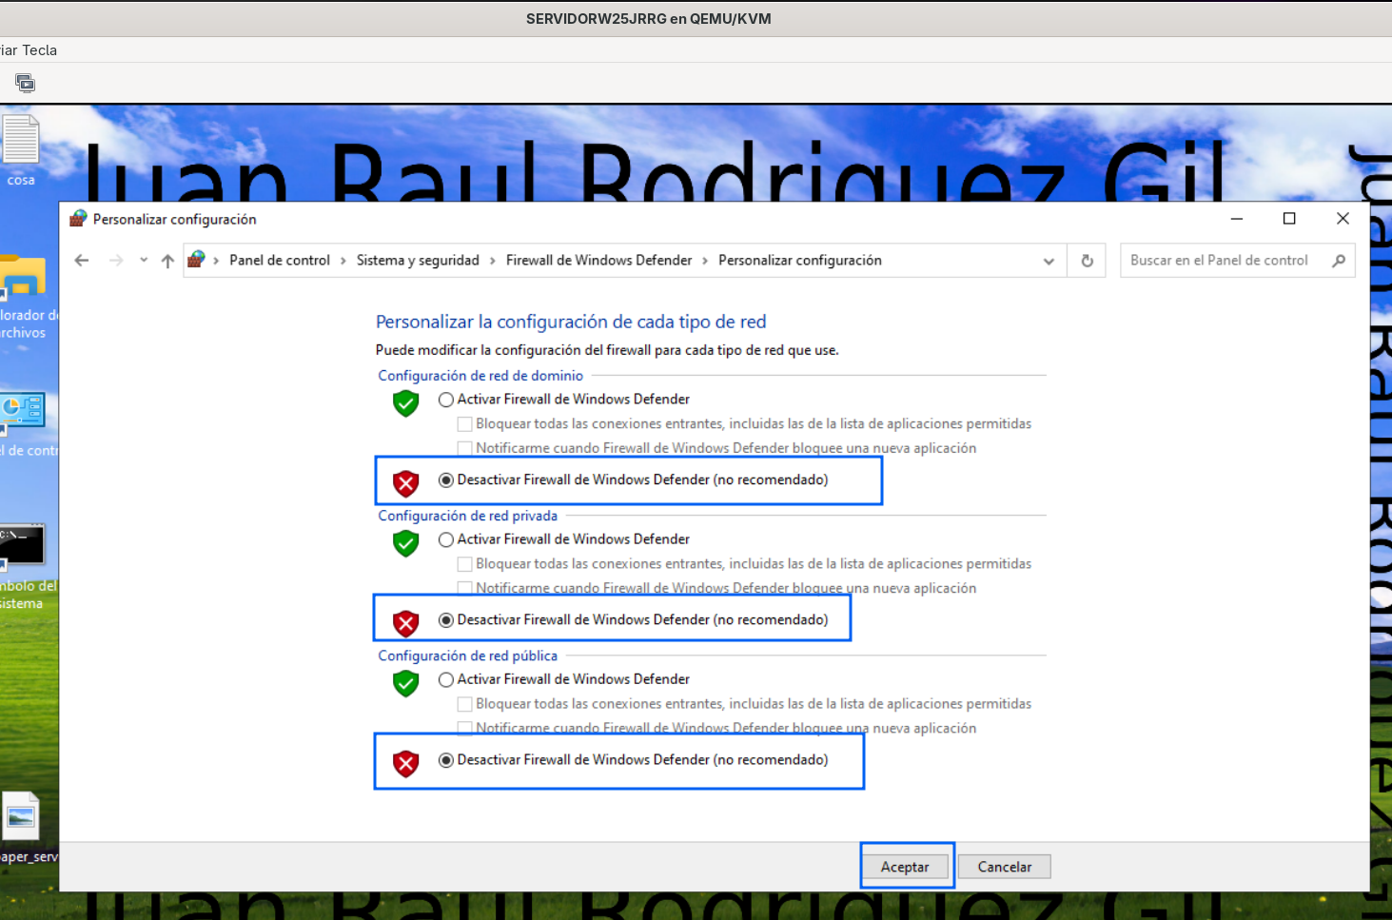Click the 'Personalizar la configuración de cada tipo de red' title
Screen dimensions: 1392x920
click(x=571, y=322)
